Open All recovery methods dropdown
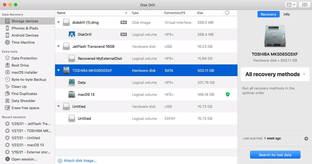 (275, 74)
